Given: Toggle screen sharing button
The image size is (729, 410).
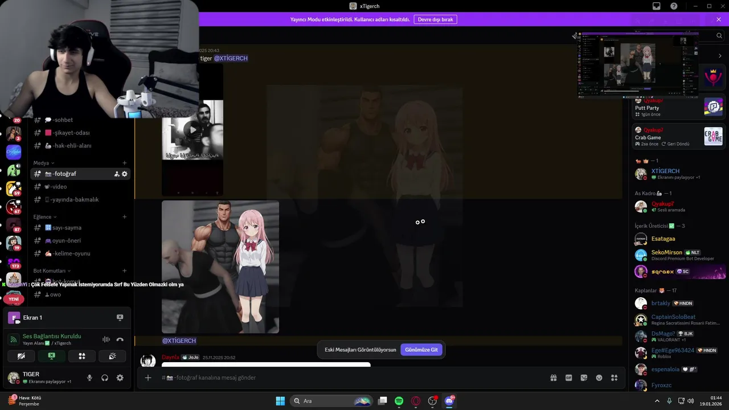Looking at the screenshot, I should (x=51, y=356).
